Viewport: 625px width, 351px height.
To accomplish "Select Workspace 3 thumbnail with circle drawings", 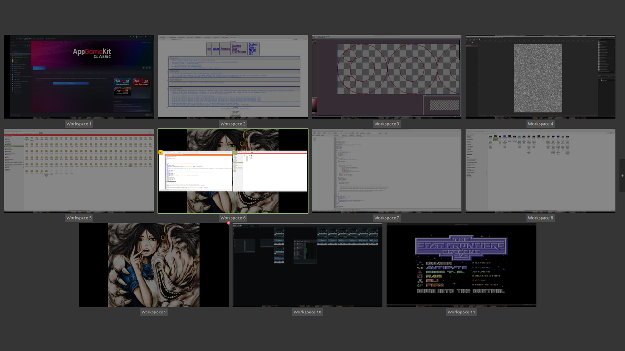I will tap(387, 77).
